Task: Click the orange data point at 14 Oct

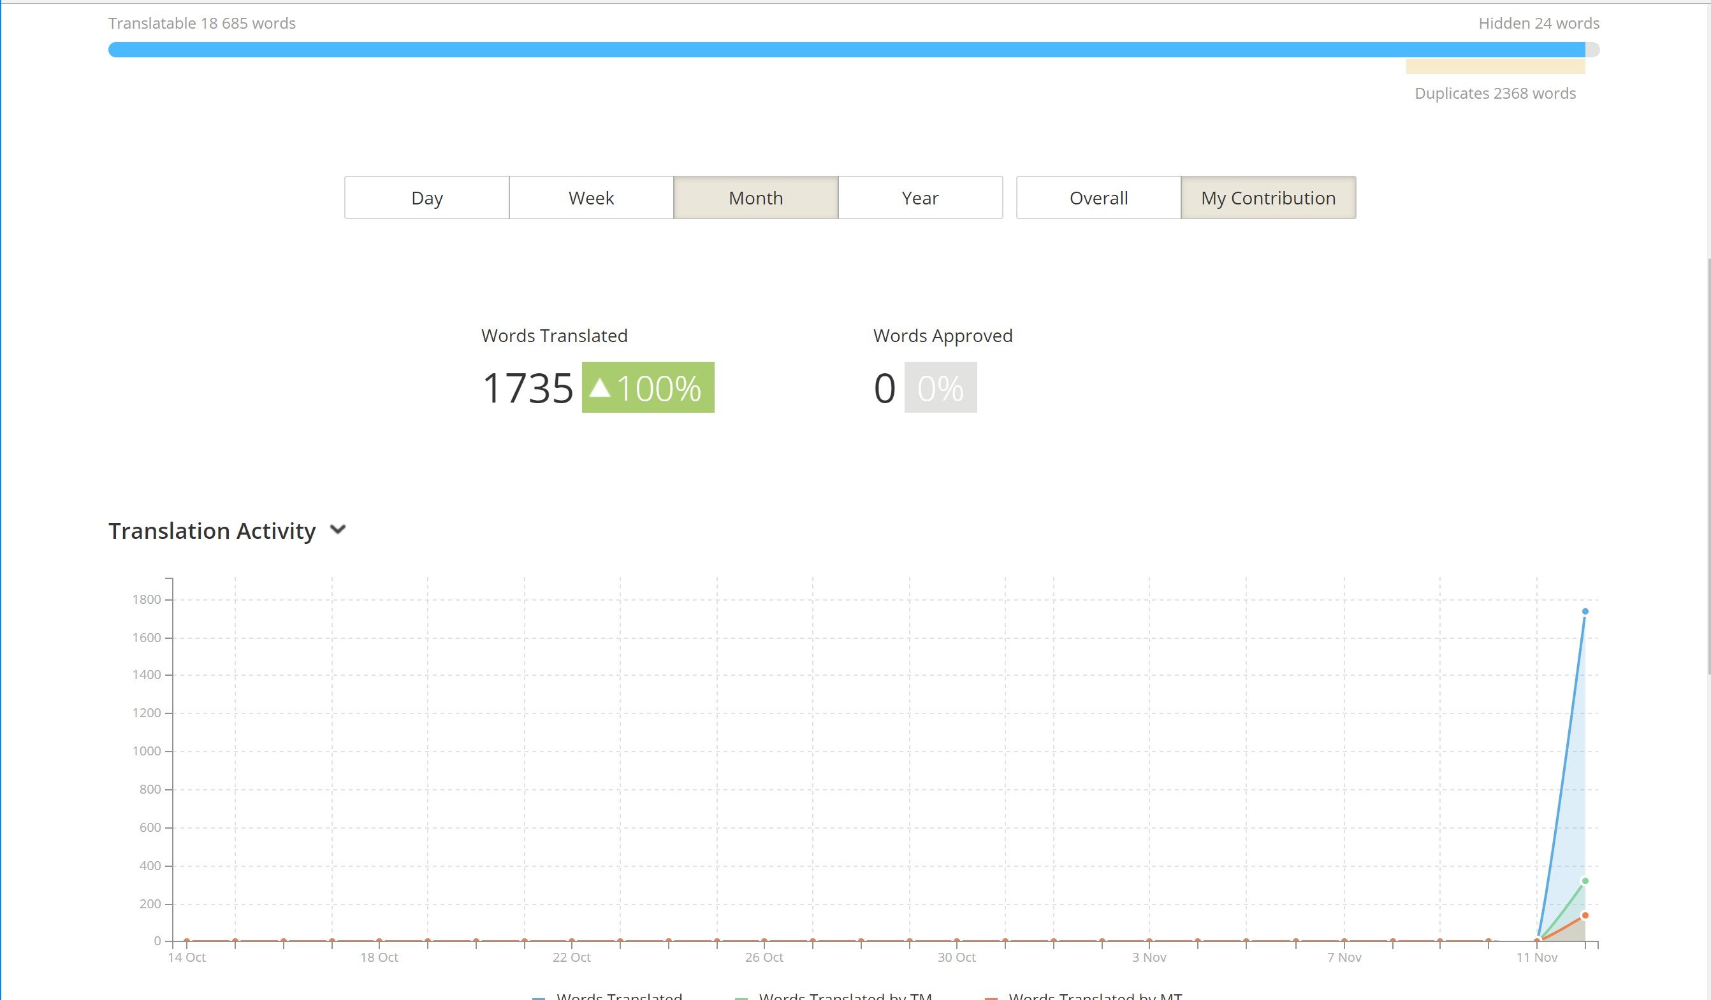Action: click(187, 941)
